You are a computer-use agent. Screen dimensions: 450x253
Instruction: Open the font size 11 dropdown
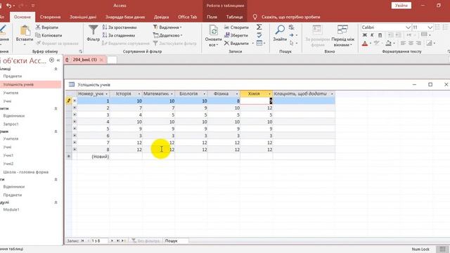pos(430,27)
